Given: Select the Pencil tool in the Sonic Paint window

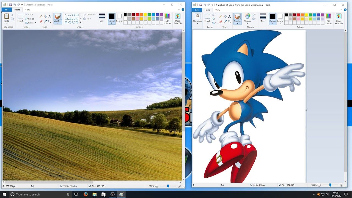Looking at the screenshot, I should click(221, 16).
